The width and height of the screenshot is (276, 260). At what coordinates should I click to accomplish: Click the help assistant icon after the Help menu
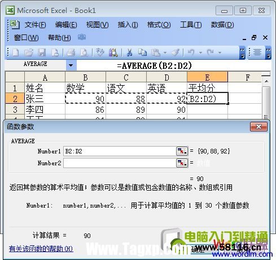tap(82, 37)
